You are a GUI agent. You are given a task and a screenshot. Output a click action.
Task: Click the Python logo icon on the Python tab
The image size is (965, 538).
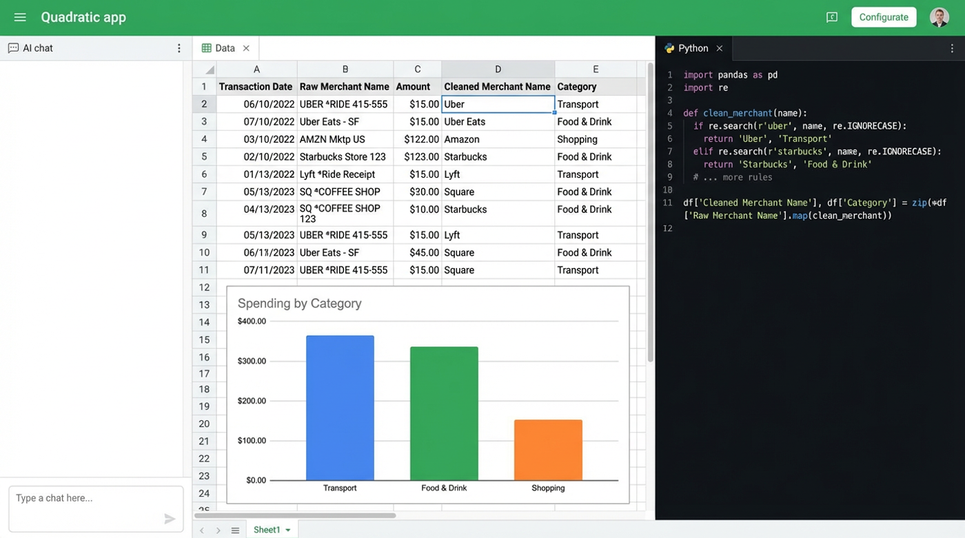tap(669, 48)
